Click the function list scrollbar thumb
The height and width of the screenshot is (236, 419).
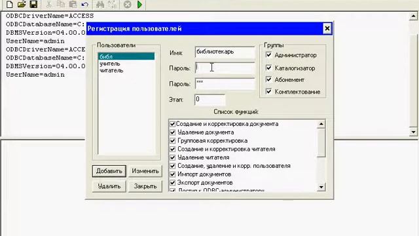click(x=321, y=143)
